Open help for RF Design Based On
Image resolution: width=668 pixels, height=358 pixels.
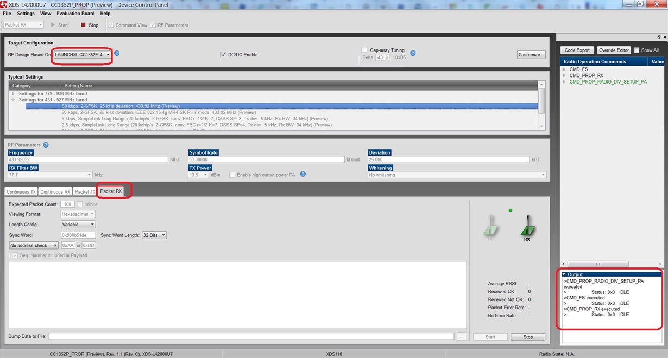[117, 54]
